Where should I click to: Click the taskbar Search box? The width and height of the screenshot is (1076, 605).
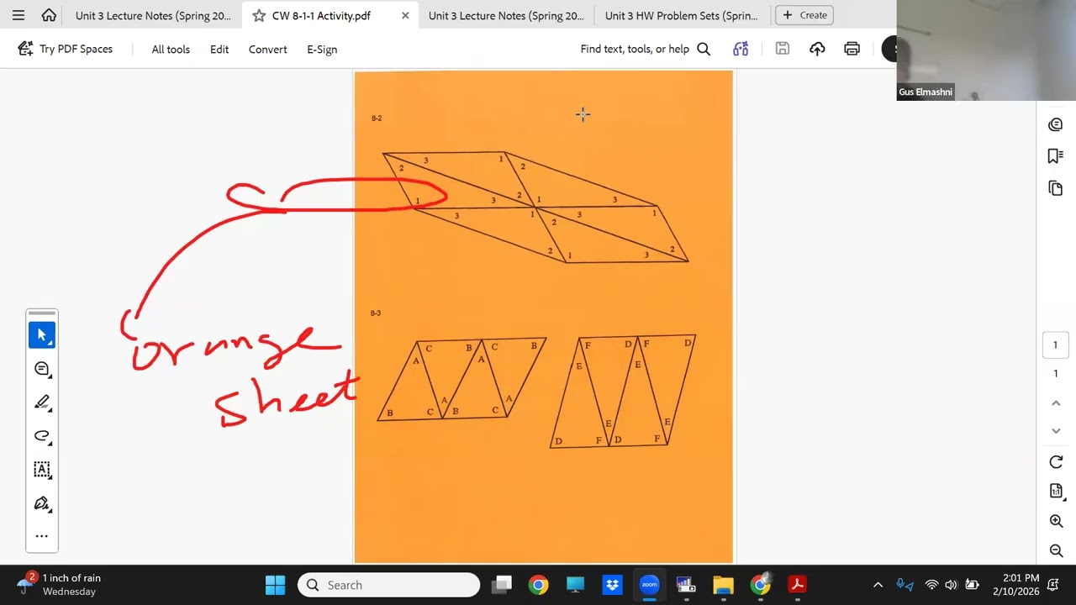coord(388,585)
